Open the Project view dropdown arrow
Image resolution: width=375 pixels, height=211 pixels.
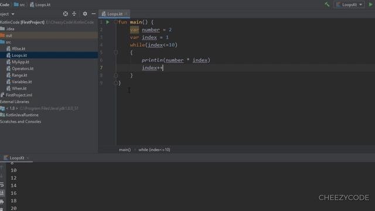(13, 14)
